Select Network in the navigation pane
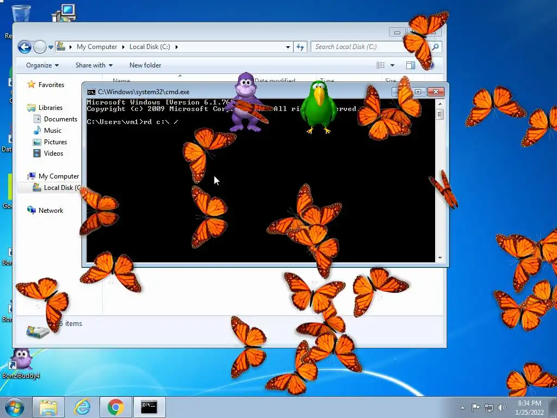The width and height of the screenshot is (557, 418). [51, 211]
